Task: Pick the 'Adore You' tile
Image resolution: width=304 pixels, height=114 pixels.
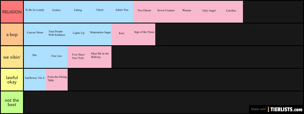Action: tap(122, 12)
